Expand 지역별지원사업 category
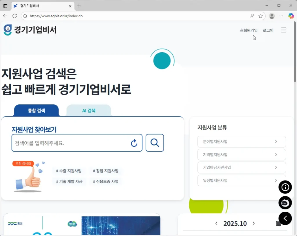Screen dimensions: 297x236 tap(242, 154)
